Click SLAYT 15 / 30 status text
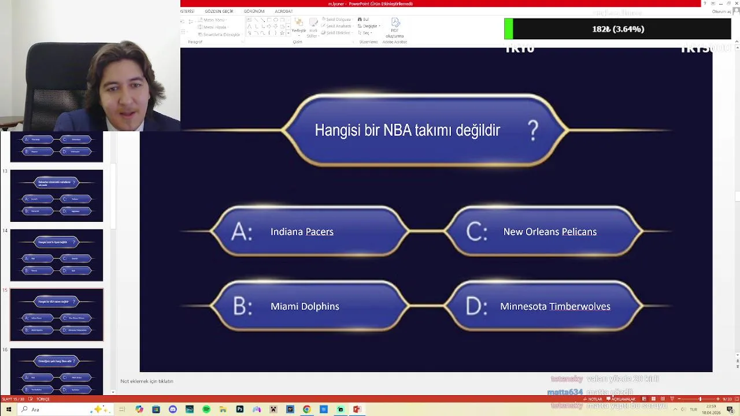The width and height of the screenshot is (740, 416). [x=13, y=399]
